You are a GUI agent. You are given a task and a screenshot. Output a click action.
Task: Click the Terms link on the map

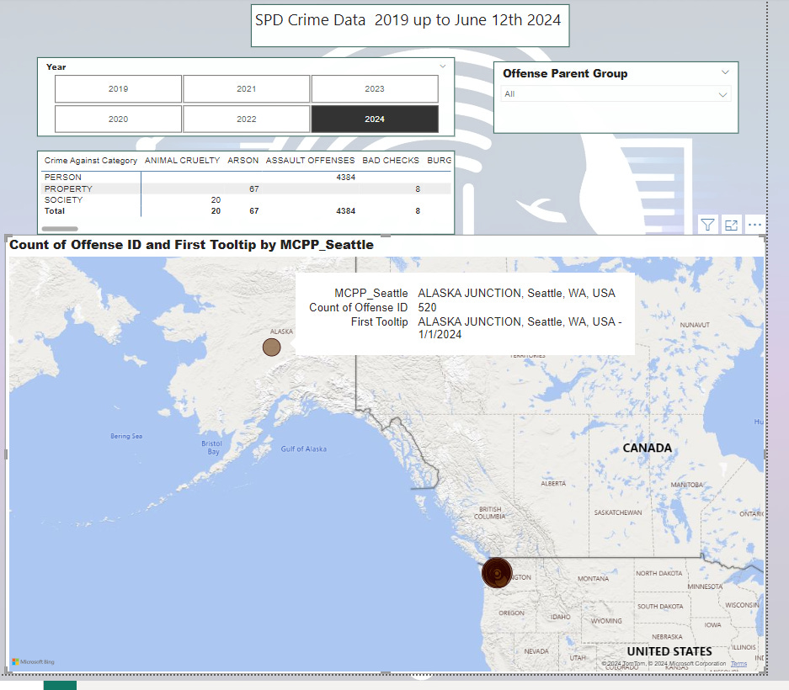click(x=738, y=664)
